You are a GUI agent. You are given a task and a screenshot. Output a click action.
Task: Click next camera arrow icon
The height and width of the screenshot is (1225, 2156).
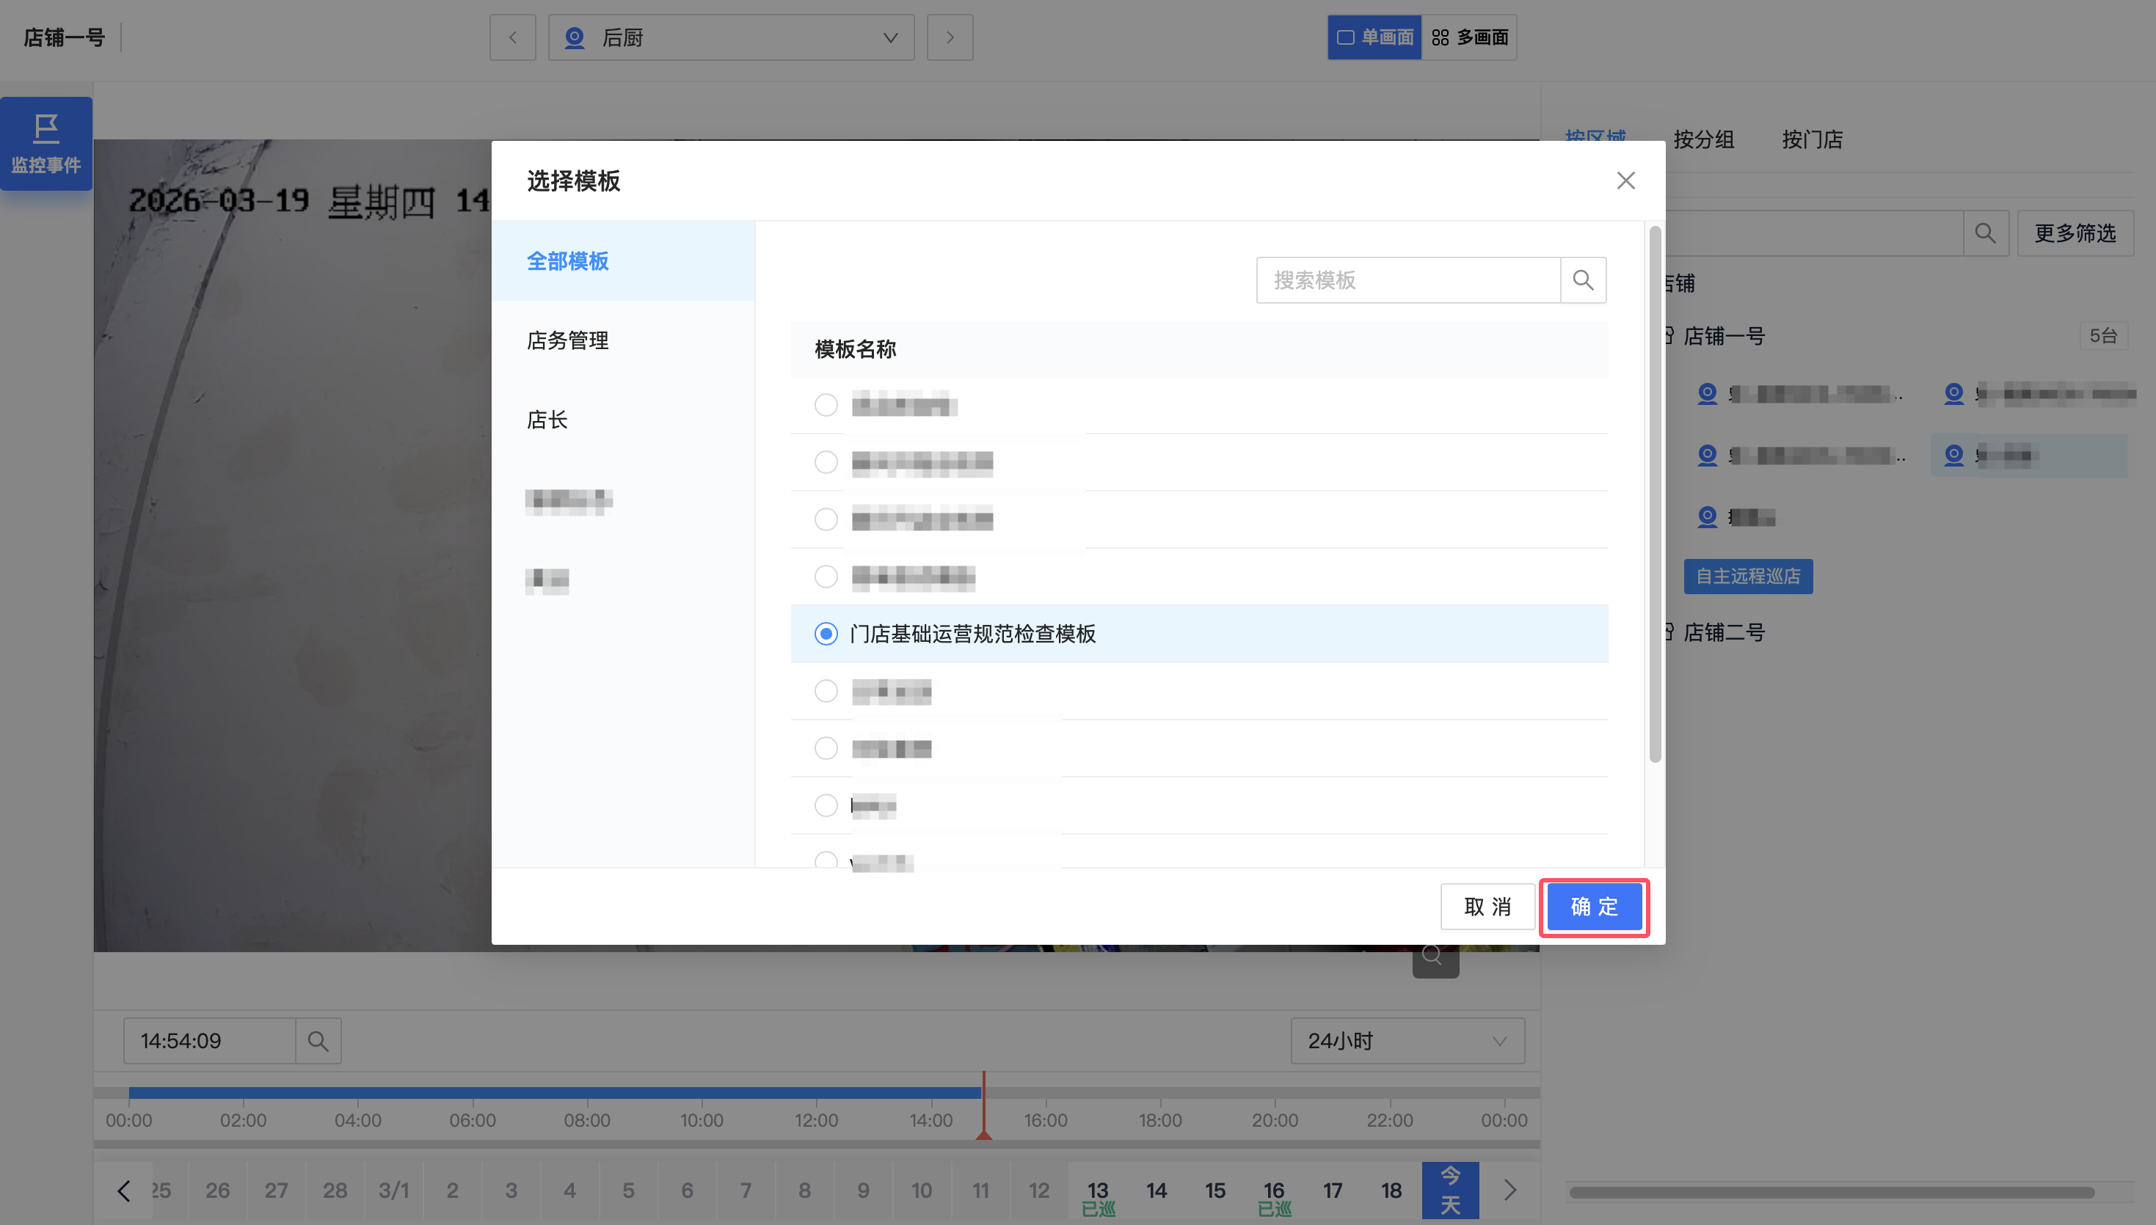[950, 38]
